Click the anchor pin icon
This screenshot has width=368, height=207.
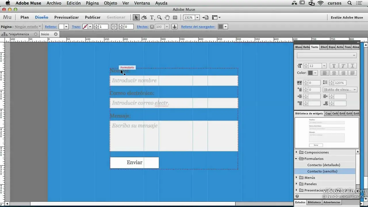click(174, 27)
